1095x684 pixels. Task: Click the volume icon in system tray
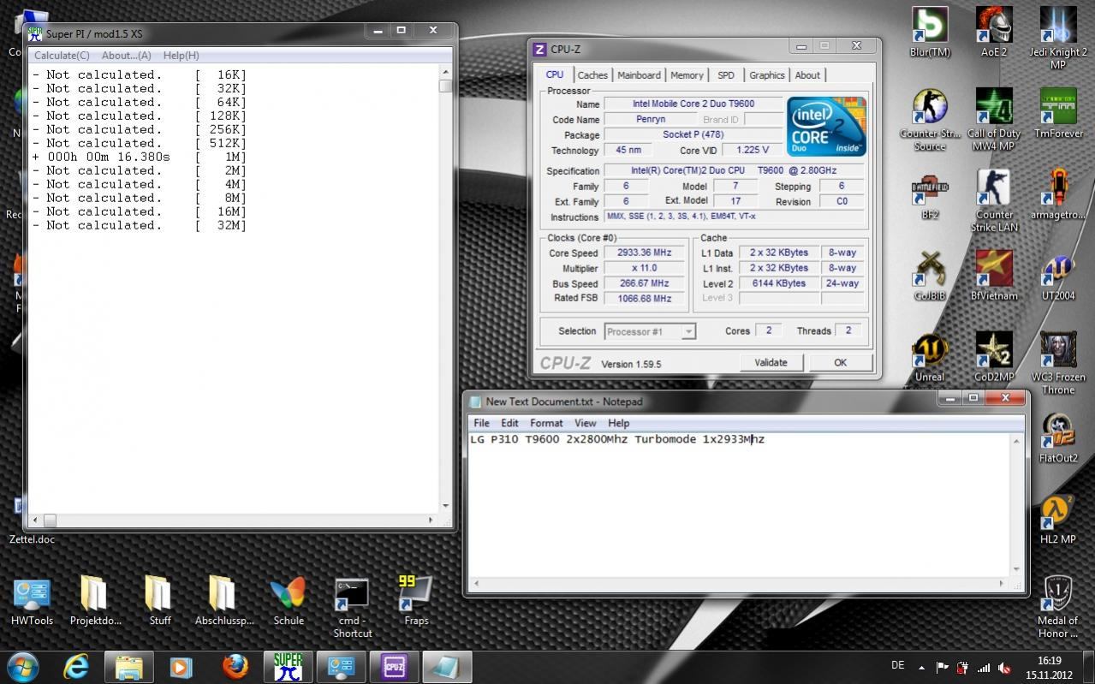click(x=1004, y=668)
